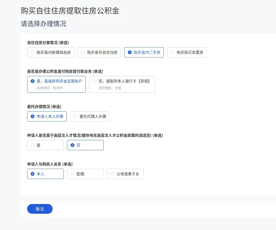This screenshot has width=276, height=230.
Task: Select 购买省内新建商品房 option
Action: tap(51, 52)
